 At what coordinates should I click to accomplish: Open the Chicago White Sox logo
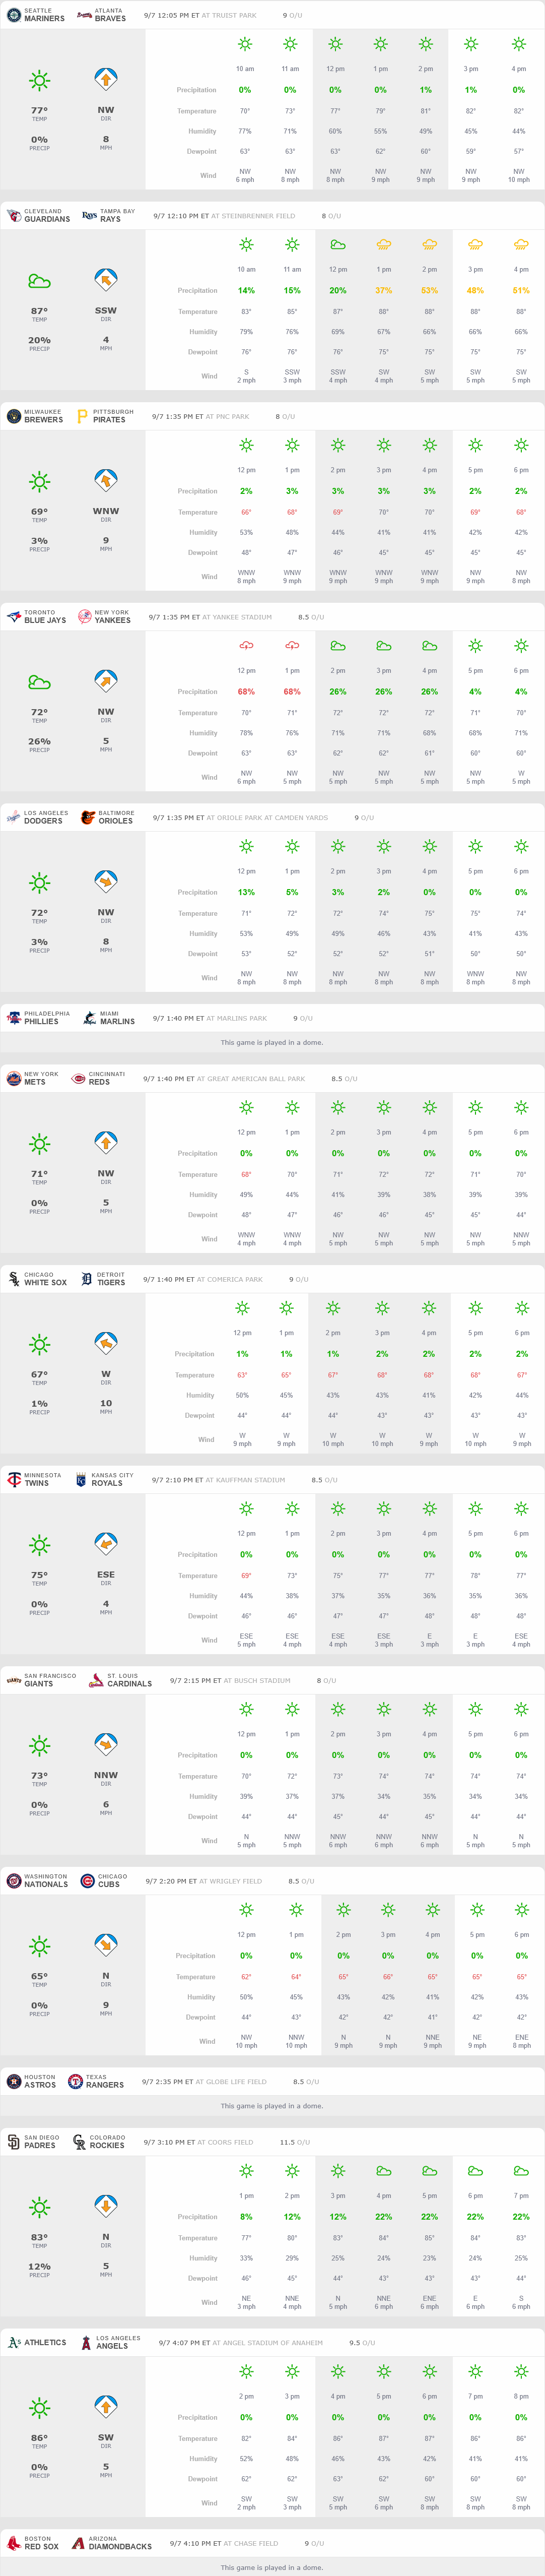[x=14, y=1279]
